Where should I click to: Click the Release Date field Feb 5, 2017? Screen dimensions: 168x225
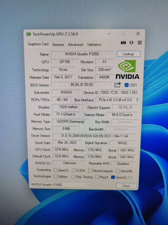point(63,77)
